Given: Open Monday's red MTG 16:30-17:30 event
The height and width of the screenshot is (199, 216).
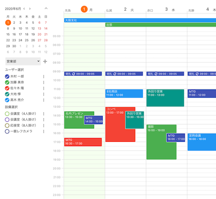Looking at the screenshot, I should 83,142.
